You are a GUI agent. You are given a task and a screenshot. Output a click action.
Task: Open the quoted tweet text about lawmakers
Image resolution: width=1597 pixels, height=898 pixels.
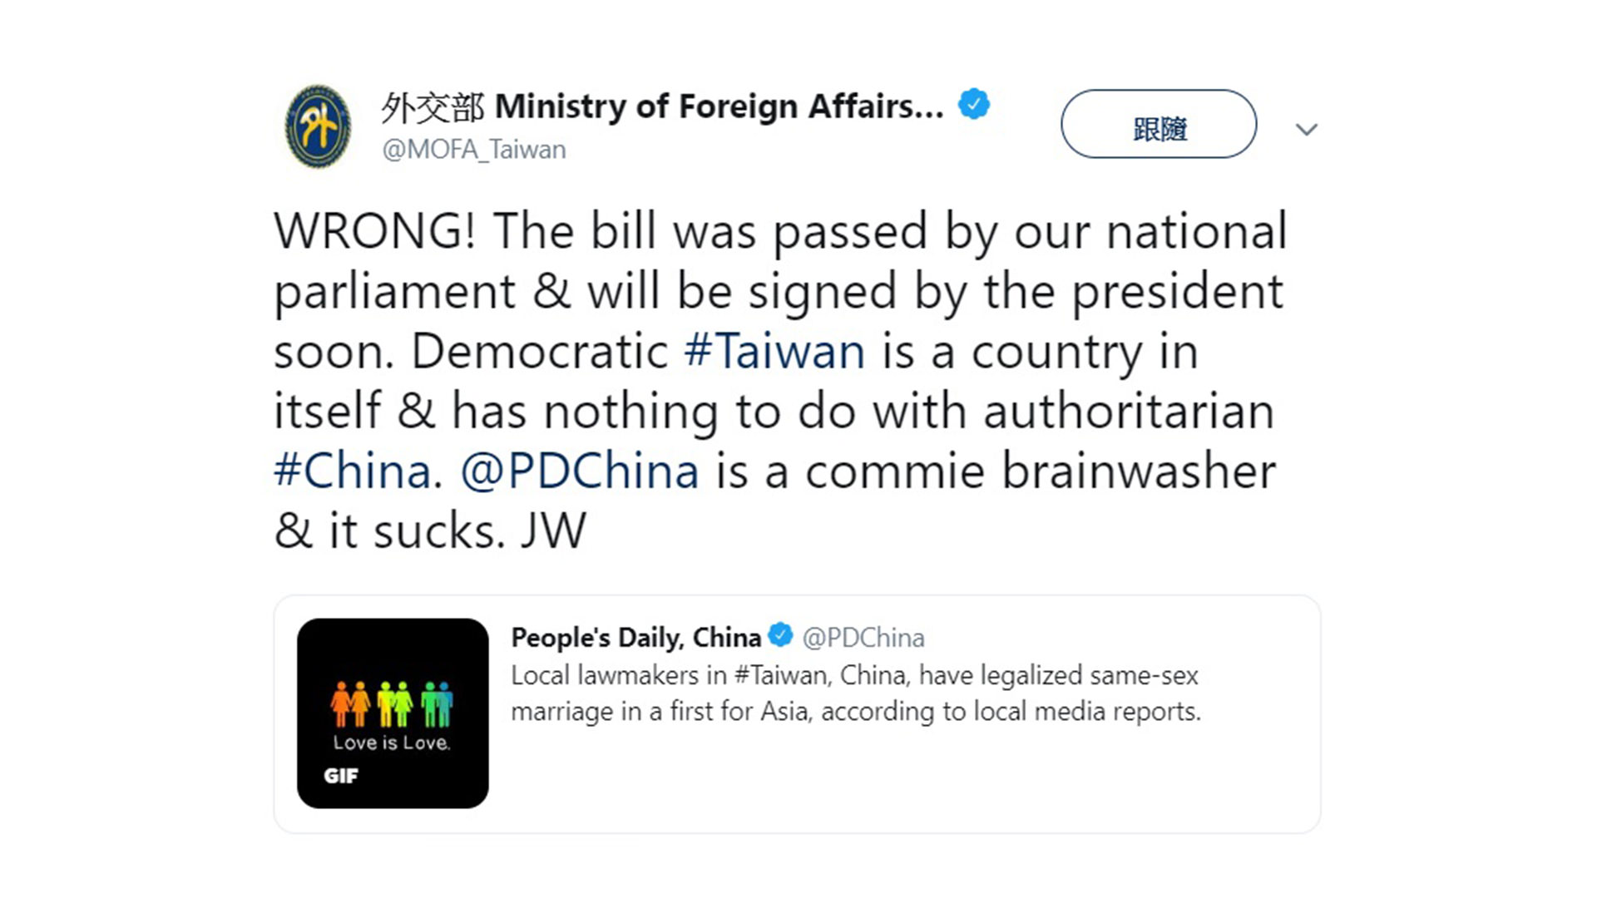[x=856, y=693]
